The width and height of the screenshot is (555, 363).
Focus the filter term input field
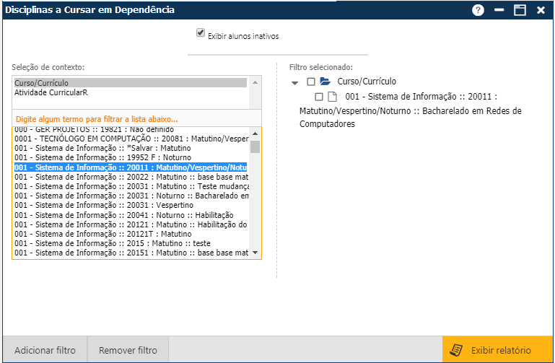(137, 118)
